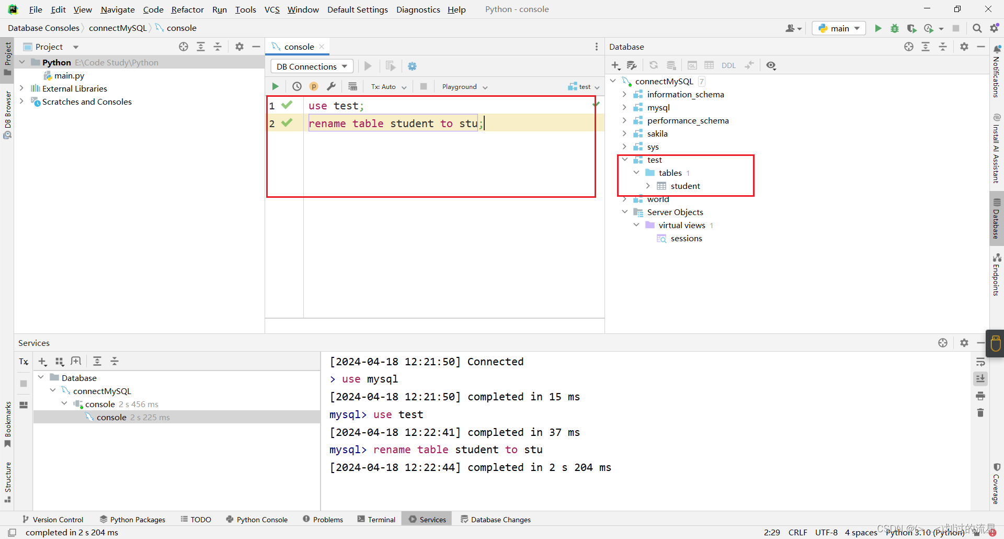Hide the Project panel
The height and width of the screenshot is (539, 1004).
click(x=256, y=47)
